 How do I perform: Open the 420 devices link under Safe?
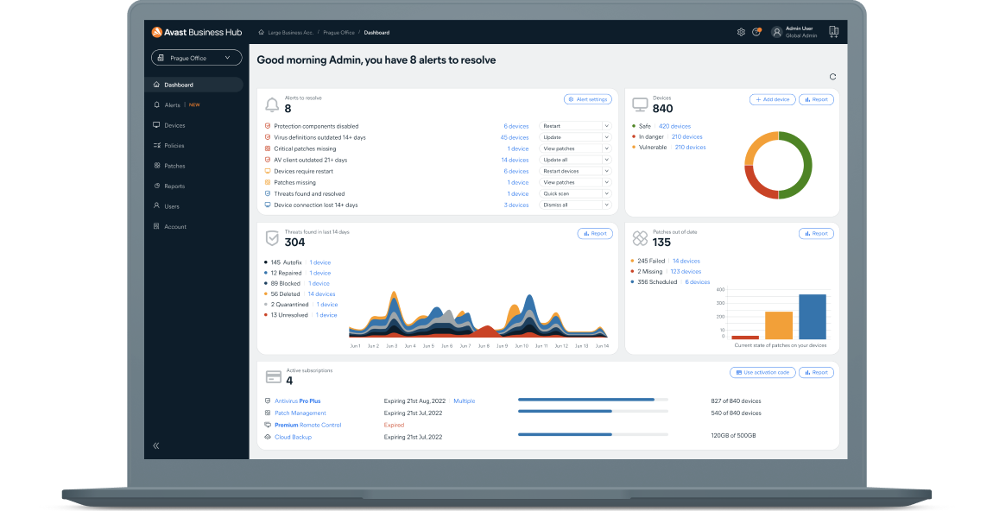(x=674, y=125)
